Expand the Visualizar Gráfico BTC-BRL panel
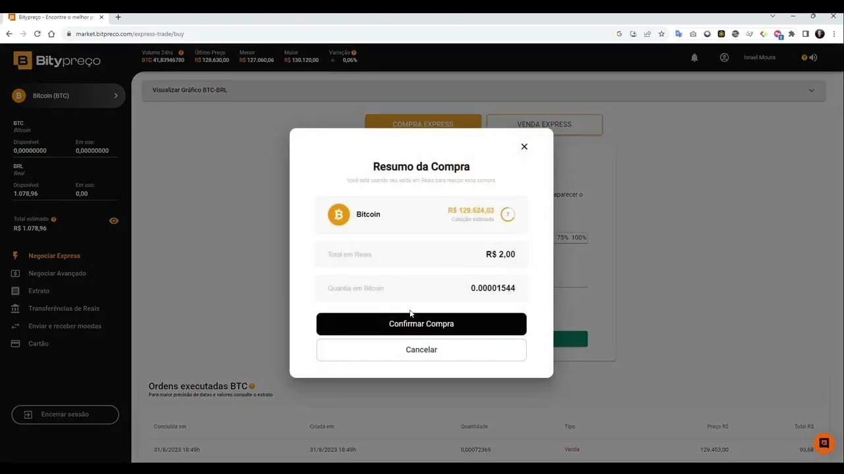 coord(483,90)
